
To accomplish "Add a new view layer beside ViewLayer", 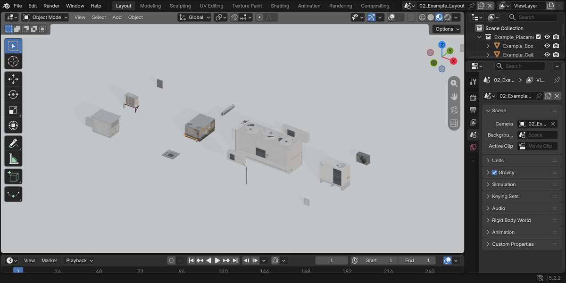I will click(x=549, y=6).
